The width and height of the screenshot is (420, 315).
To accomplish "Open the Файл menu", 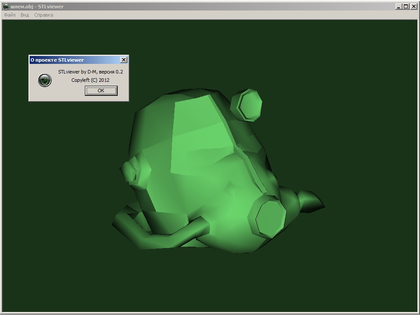I will [x=10, y=15].
